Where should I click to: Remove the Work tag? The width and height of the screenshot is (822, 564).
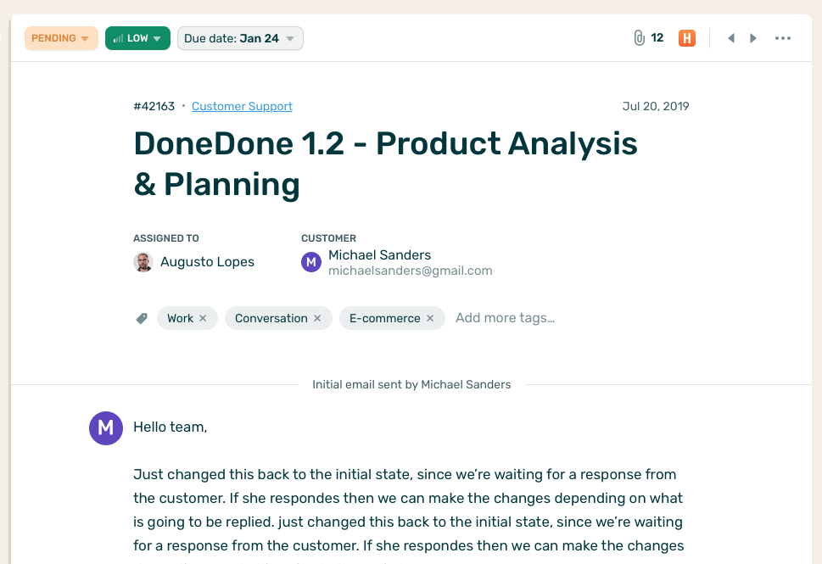point(203,319)
